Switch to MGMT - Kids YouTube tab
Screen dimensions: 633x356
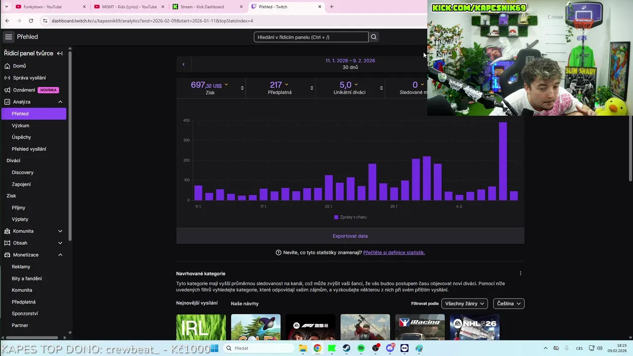(129, 7)
